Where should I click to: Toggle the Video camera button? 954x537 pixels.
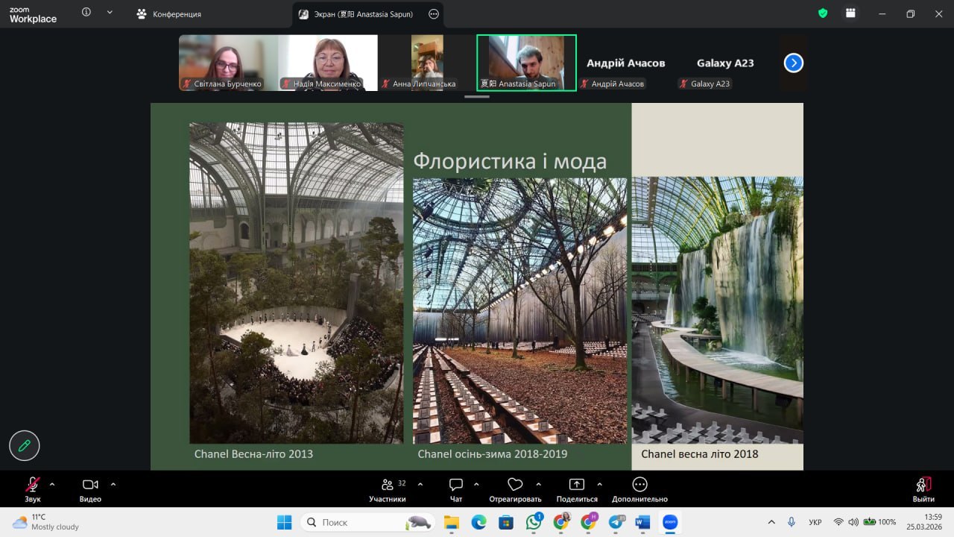pyautogui.click(x=90, y=485)
